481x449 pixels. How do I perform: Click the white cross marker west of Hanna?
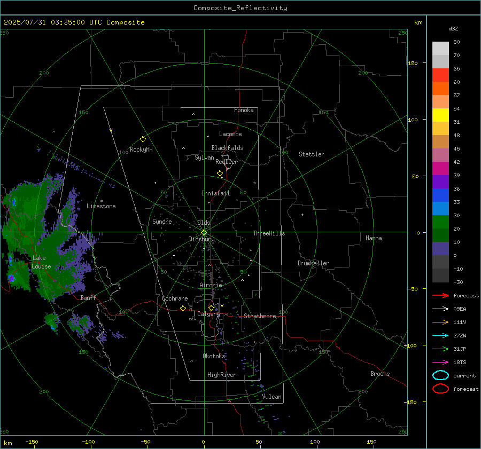pos(302,215)
